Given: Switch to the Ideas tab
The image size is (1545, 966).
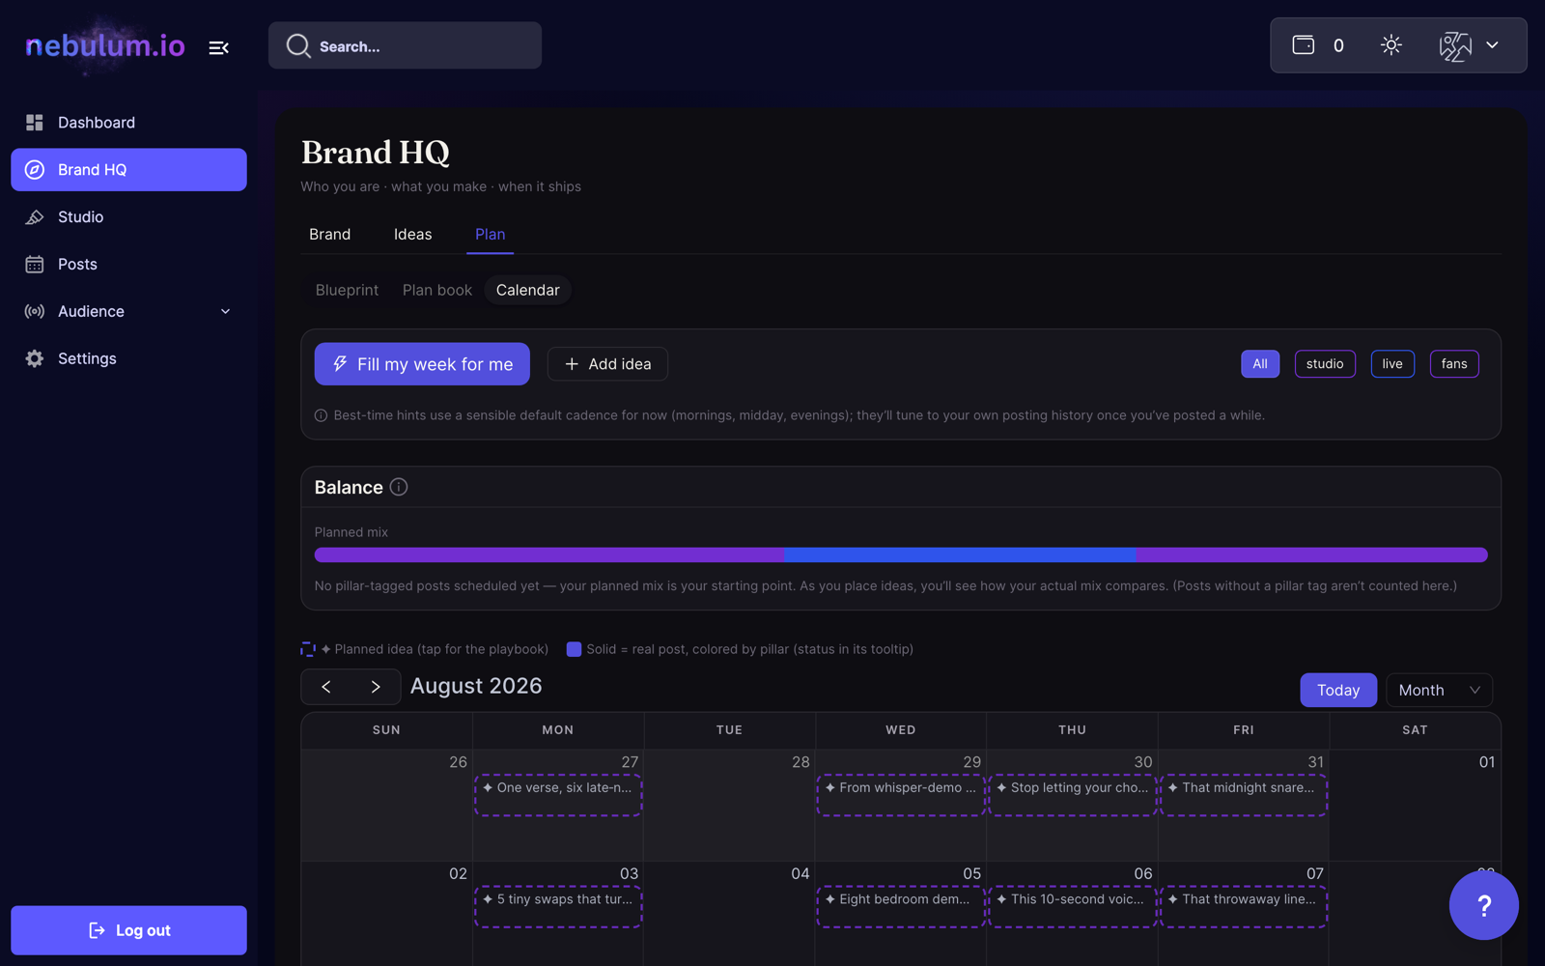Looking at the screenshot, I should [x=413, y=235].
